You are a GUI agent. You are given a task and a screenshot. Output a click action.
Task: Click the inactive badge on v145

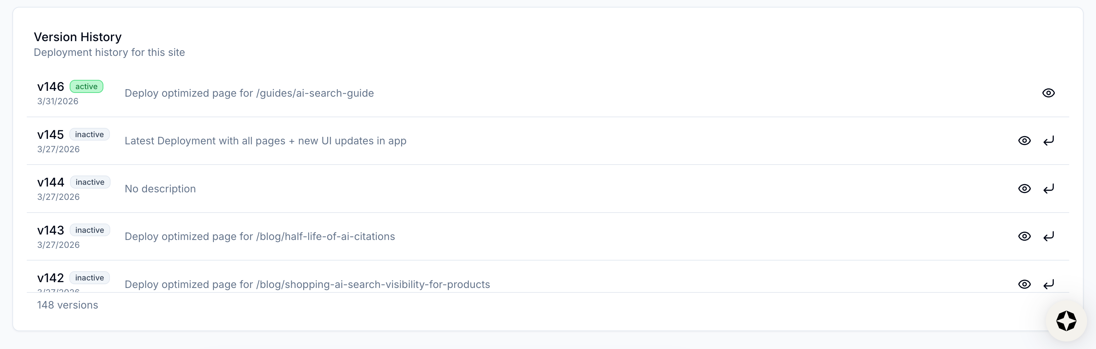click(x=89, y=135)
